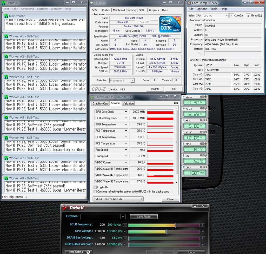Open second Fan Speed sensor dropdown

(x=126, y=156)
